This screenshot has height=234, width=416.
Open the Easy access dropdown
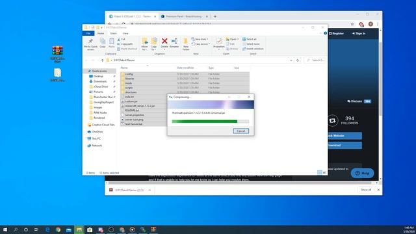point(201,44)
